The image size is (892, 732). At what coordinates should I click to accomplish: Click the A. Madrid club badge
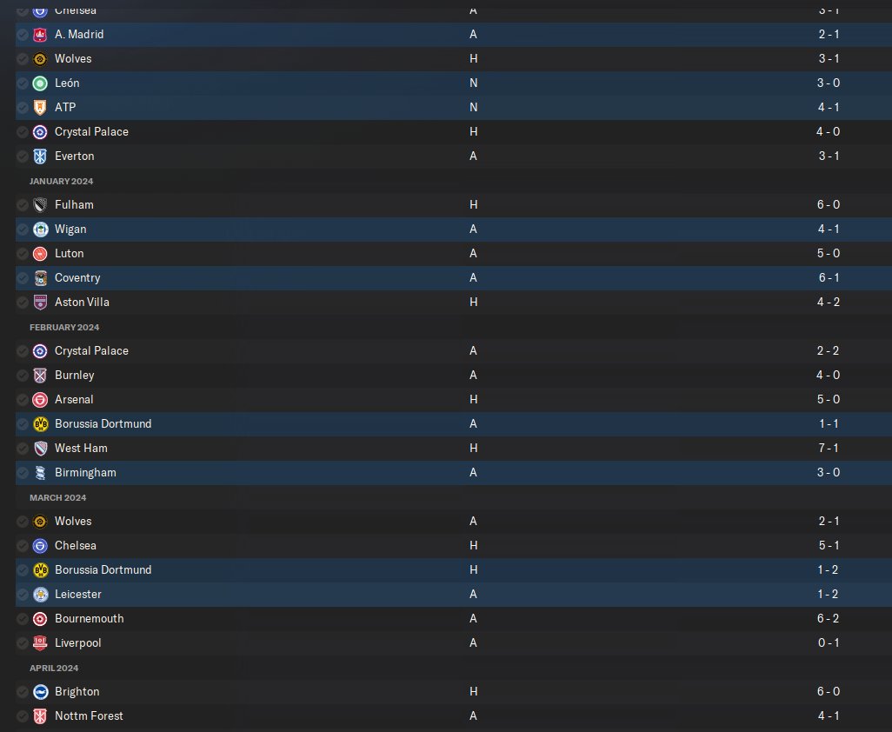click(x=40, y=35)
